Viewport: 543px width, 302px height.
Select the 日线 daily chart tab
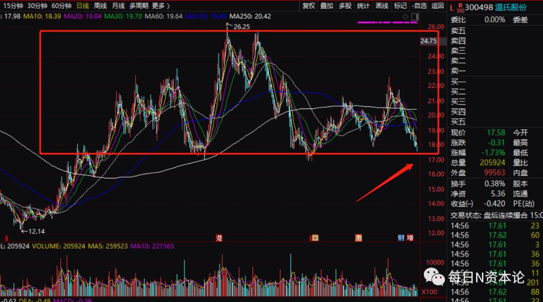[x=83, y=6]
